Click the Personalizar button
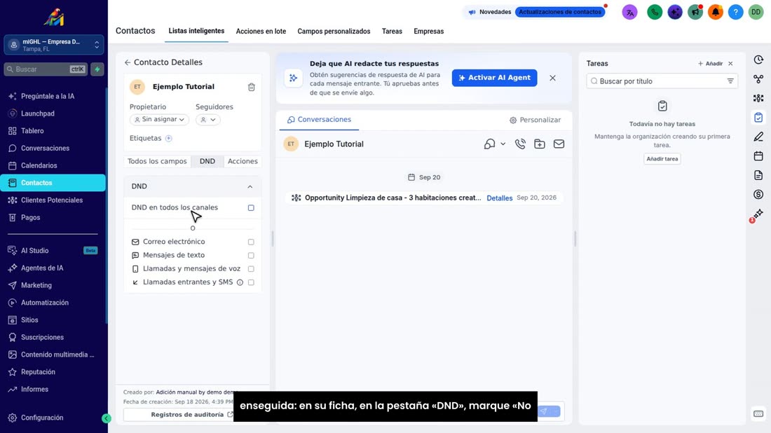The width and height of the screenshot is (771, 433). tap(535, 120)
